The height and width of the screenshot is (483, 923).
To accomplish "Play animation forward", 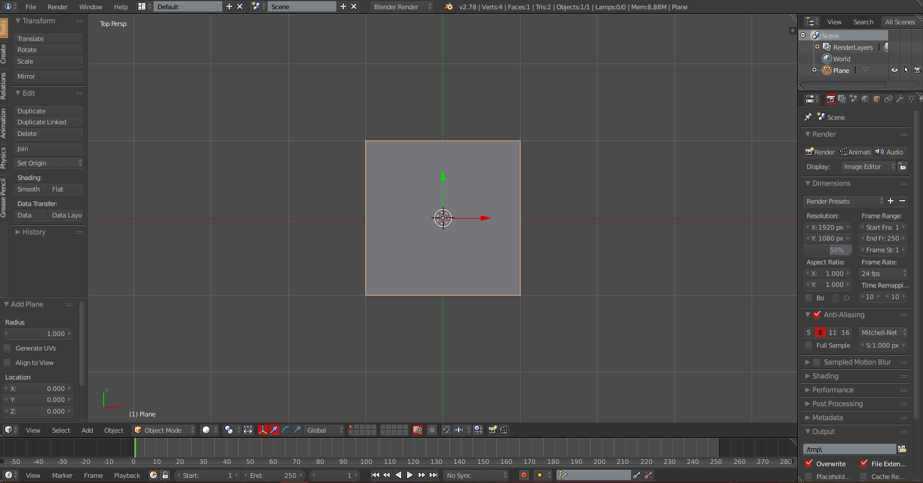I will click(410, 475).
